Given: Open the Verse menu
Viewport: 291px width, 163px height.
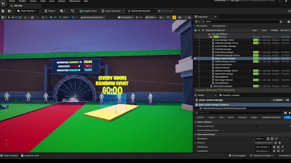Looking at the screenshot, I should (52, 1).
